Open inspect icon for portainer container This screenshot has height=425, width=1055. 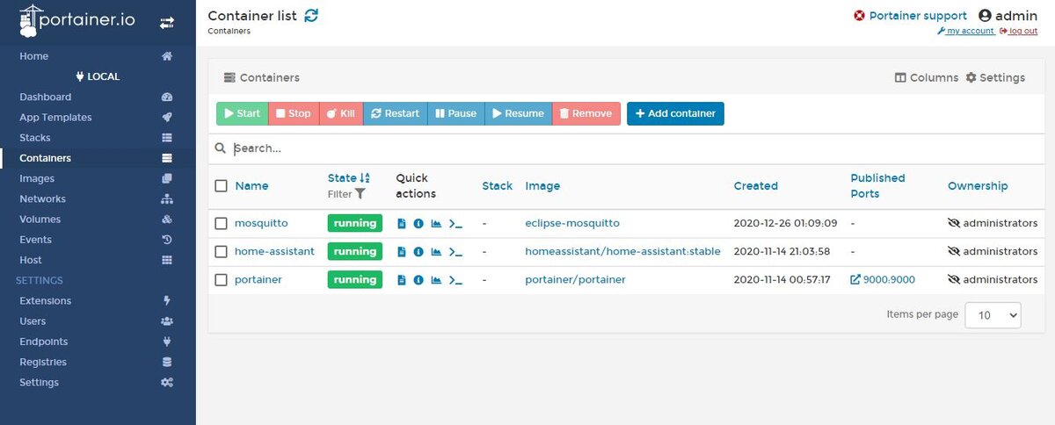[x=418, y=280]
